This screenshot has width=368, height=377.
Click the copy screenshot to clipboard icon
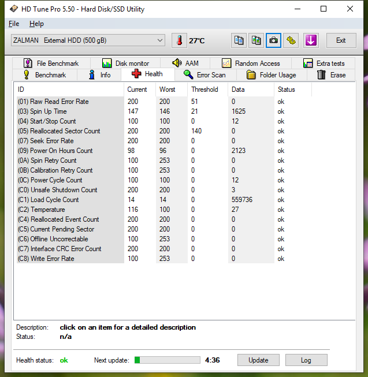[x=256, y=40]
